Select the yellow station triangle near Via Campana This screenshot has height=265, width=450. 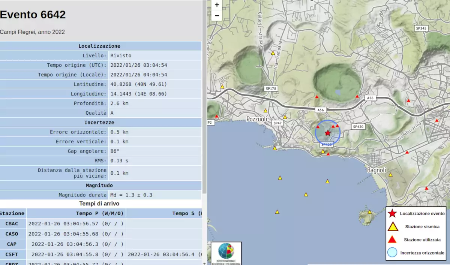click(273, 53)
